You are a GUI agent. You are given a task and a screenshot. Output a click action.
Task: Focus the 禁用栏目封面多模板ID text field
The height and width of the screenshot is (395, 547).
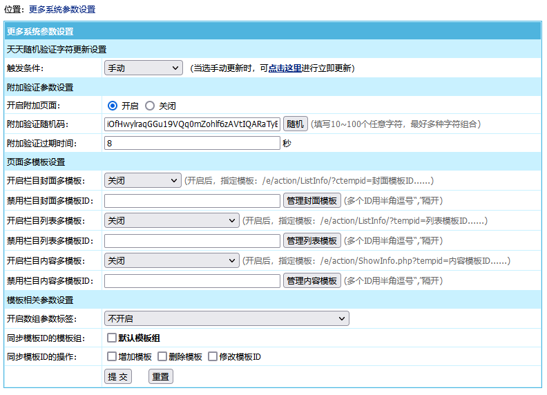(x=192, y=201)
